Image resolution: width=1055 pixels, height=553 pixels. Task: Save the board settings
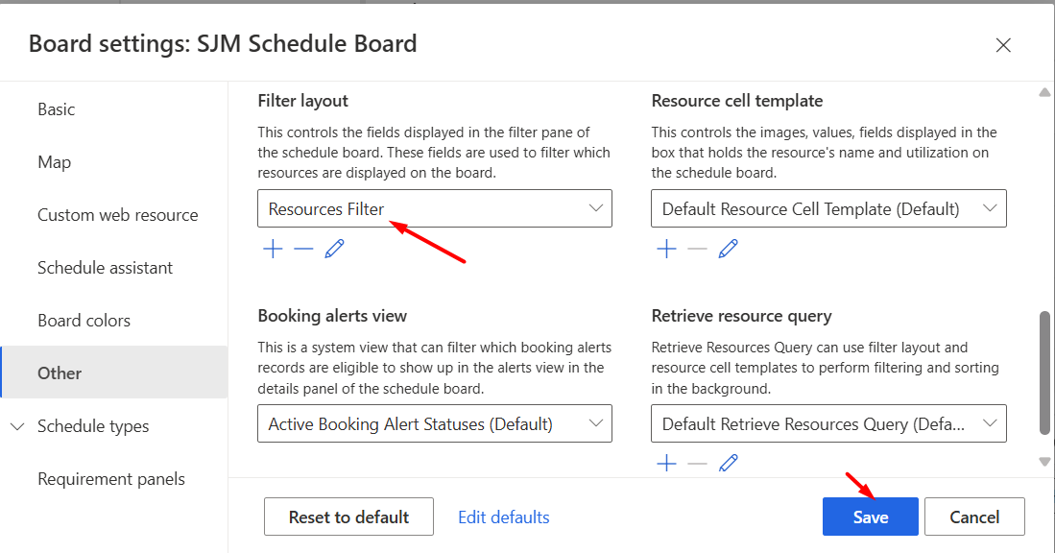click(x=870, y=517)
